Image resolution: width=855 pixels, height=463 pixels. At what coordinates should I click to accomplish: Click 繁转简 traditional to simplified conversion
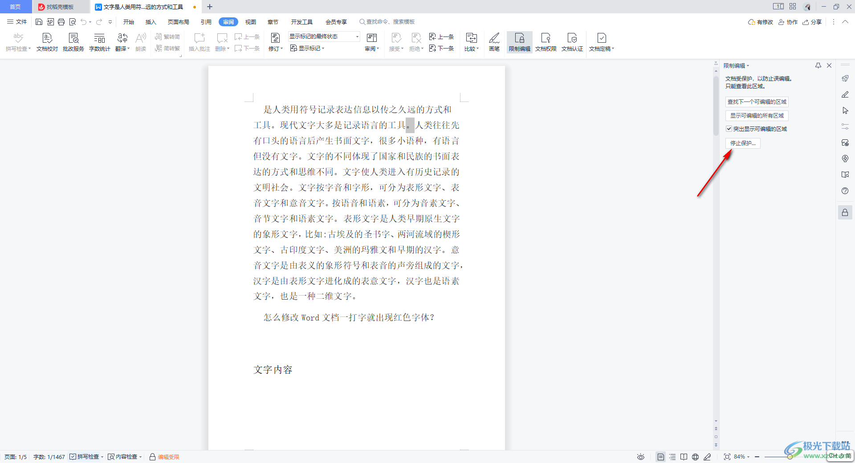pyautogui.click(x=167, y=37)
